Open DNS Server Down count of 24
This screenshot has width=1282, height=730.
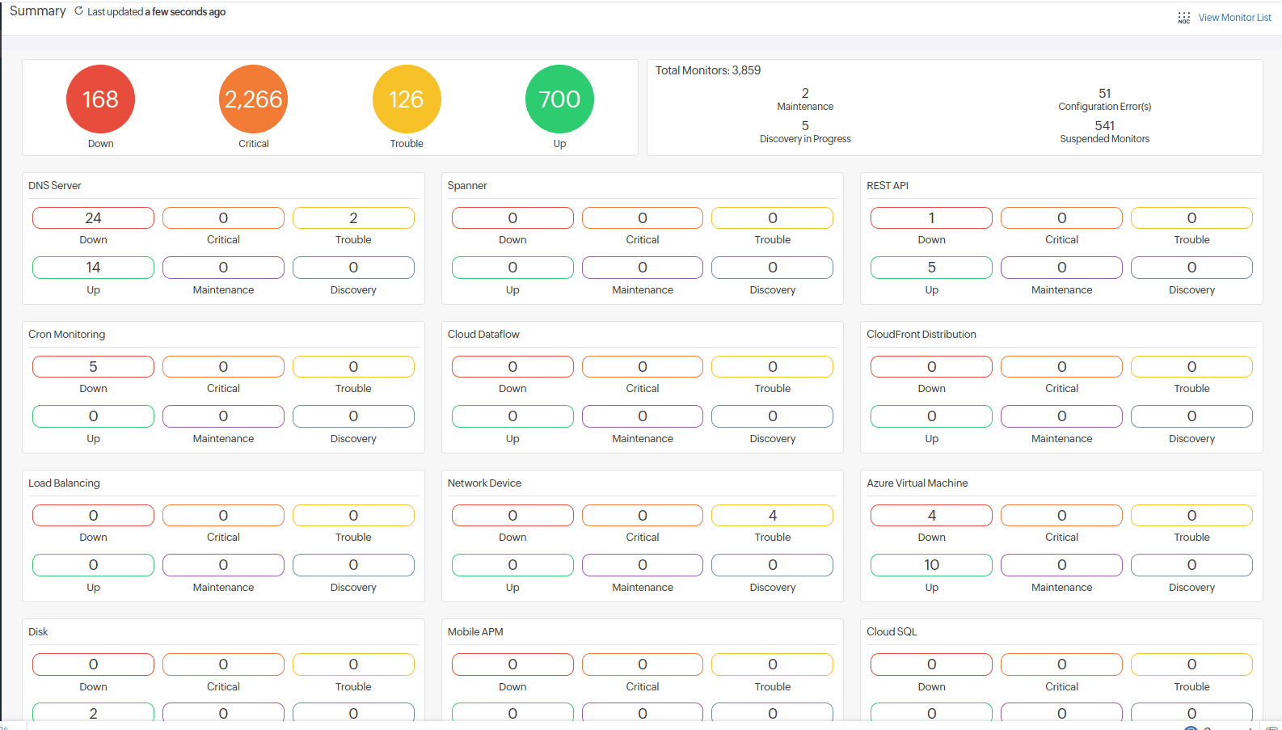(93, 218)
